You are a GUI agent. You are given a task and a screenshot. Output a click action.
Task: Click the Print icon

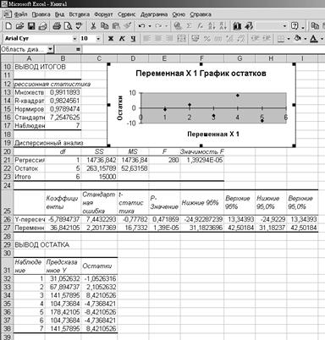pyautogui.click(x=57, y=26)
